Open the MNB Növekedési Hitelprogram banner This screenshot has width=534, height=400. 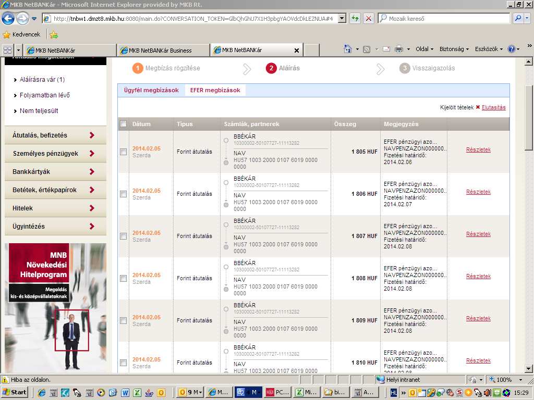tap(55, 308)
